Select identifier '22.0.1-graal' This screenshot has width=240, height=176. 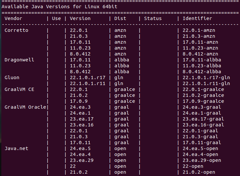(200, 131)
